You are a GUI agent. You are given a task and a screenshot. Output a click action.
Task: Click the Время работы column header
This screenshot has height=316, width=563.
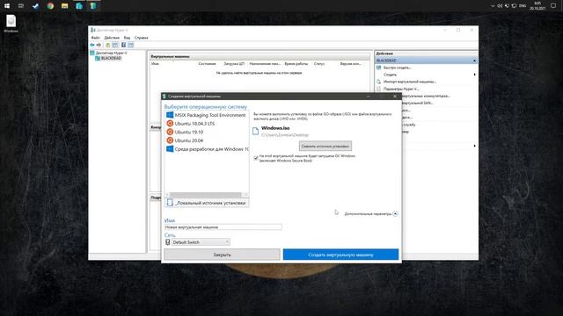click(296, 64)
